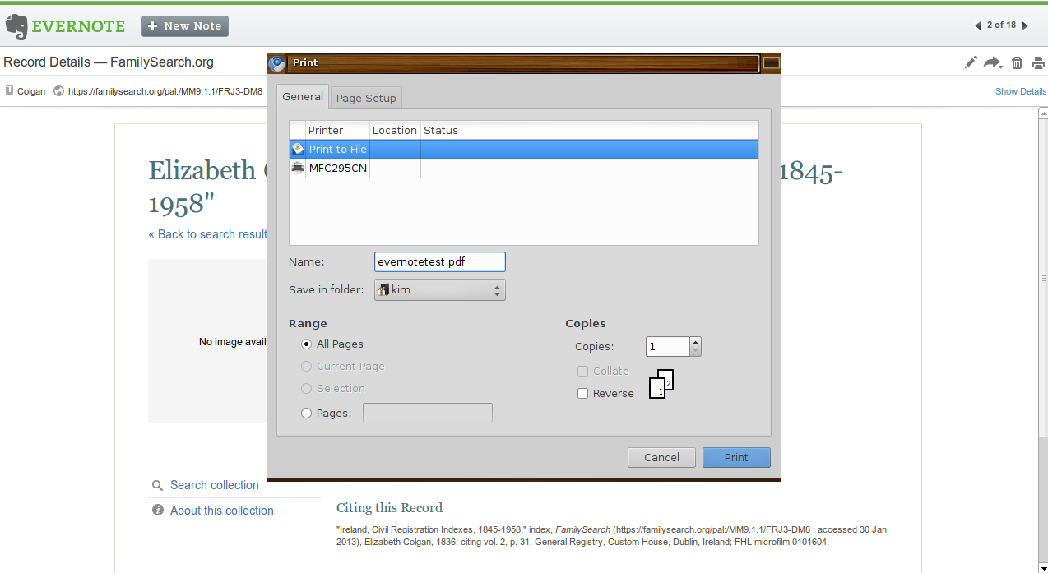Click the magnifier icon beside Search collection
This screenshot has height=573, width=1048.
coord(157,486)
